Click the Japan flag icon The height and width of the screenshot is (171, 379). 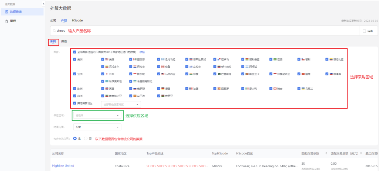[x=107, y=74]
